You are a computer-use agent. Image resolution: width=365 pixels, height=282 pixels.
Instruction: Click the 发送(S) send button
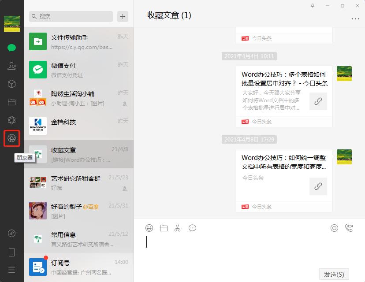pyautogui.click(x=334, y=274)
